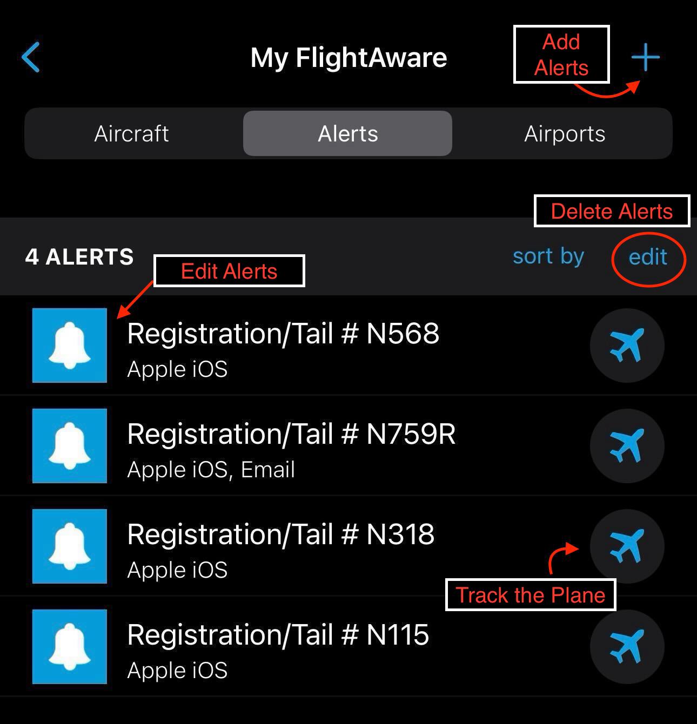Open Registration/Tail # N568 alert
The width and height of the screenshot is (697, 724).
point(348,346)
